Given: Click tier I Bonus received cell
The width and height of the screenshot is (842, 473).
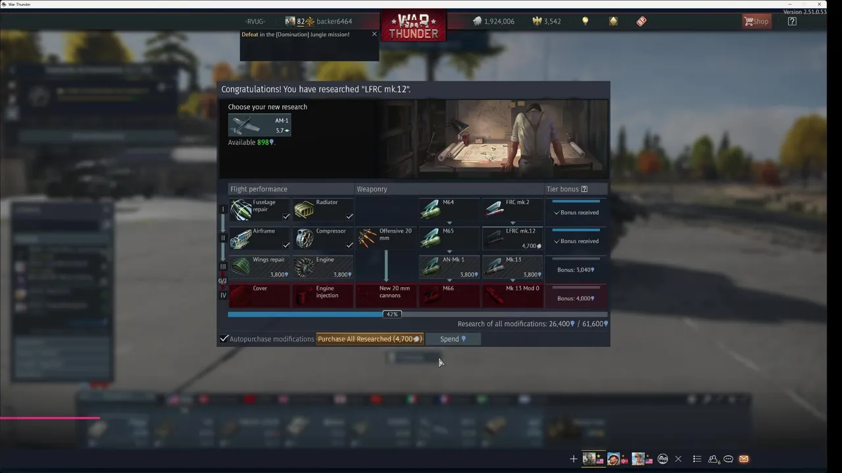Looking at the screenshot, I should tap(576, 210).
